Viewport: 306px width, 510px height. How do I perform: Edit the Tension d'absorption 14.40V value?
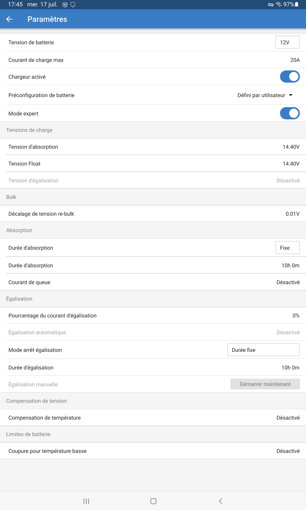point(291,147)
